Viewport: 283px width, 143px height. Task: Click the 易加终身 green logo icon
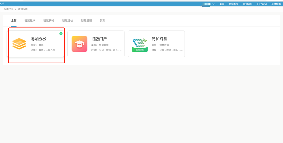(x=140, y=44)
